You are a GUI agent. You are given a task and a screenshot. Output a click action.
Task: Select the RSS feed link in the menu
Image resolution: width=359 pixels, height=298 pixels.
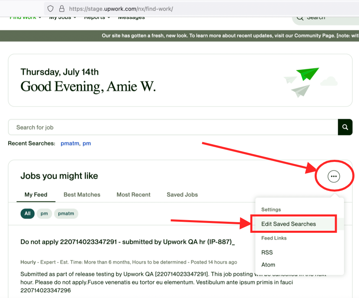[267, 252]
